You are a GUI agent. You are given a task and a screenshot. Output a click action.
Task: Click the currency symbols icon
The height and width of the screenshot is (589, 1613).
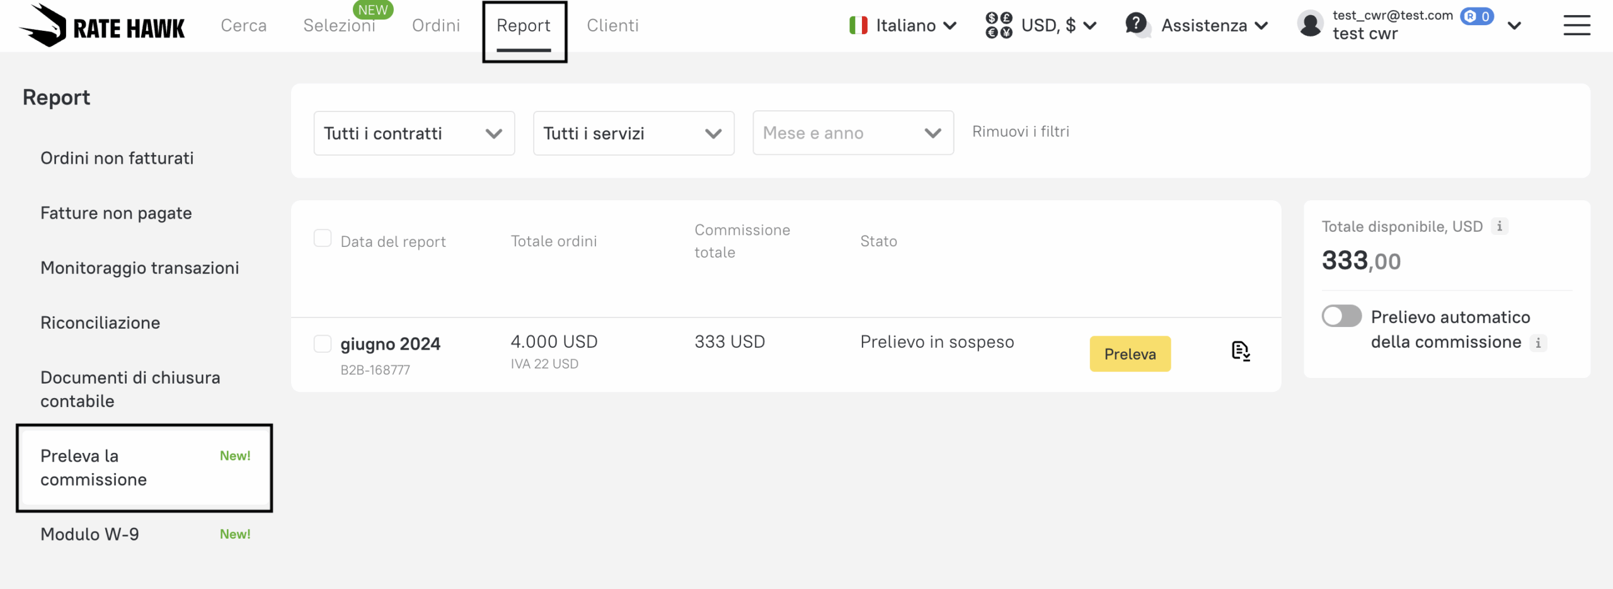click(999, 26)
